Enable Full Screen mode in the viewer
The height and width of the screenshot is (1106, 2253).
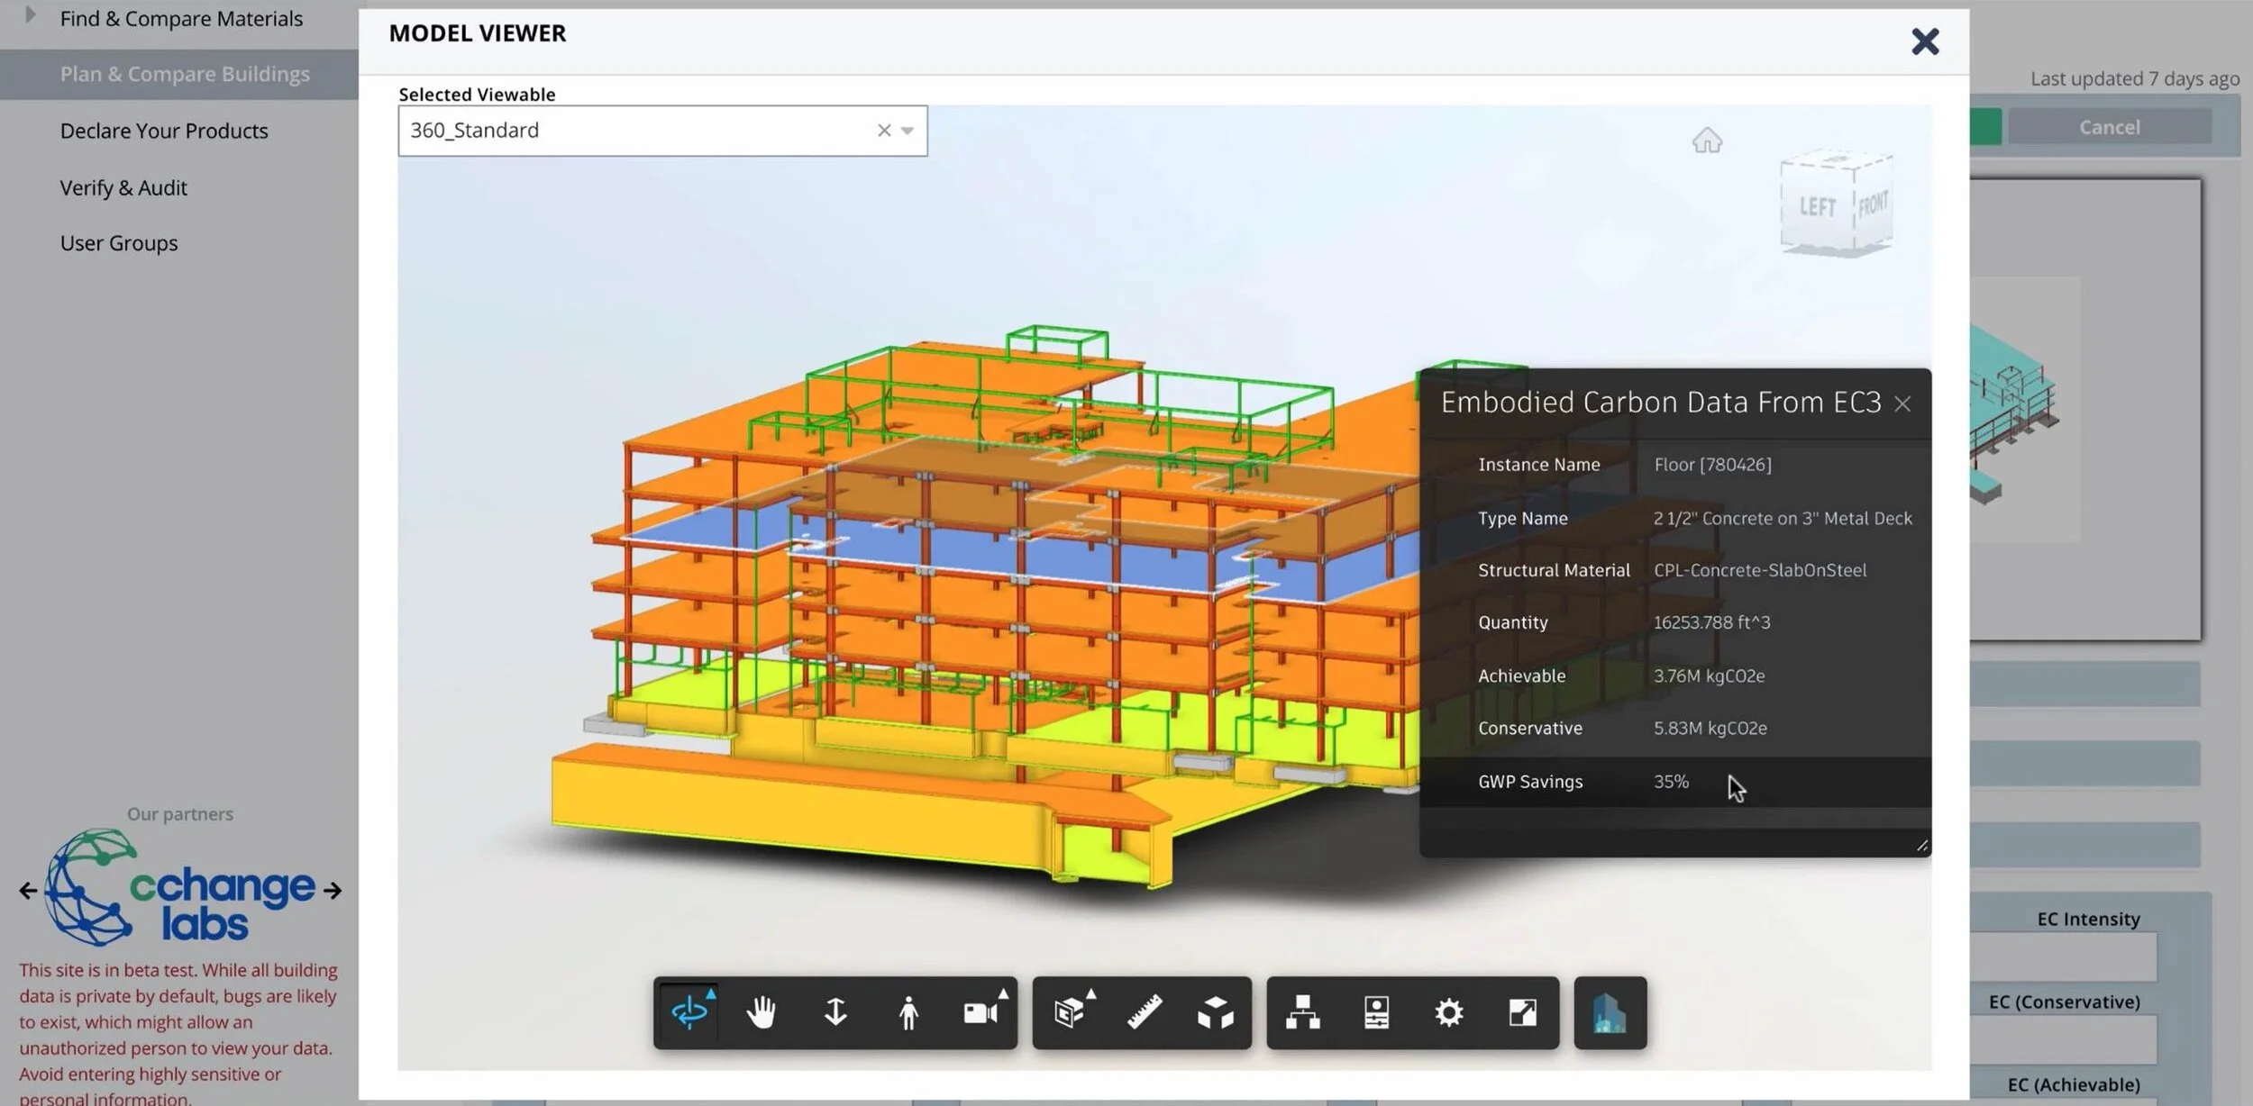point(1525,1012)
